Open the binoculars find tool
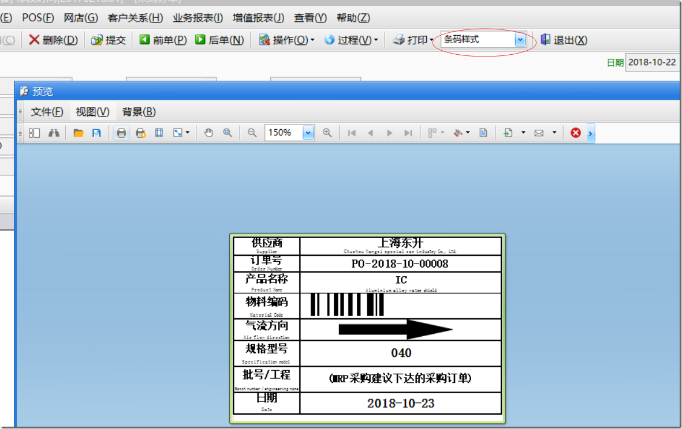Image resolution: width=682 pixels, height=429 pixels. click(54, 133)
